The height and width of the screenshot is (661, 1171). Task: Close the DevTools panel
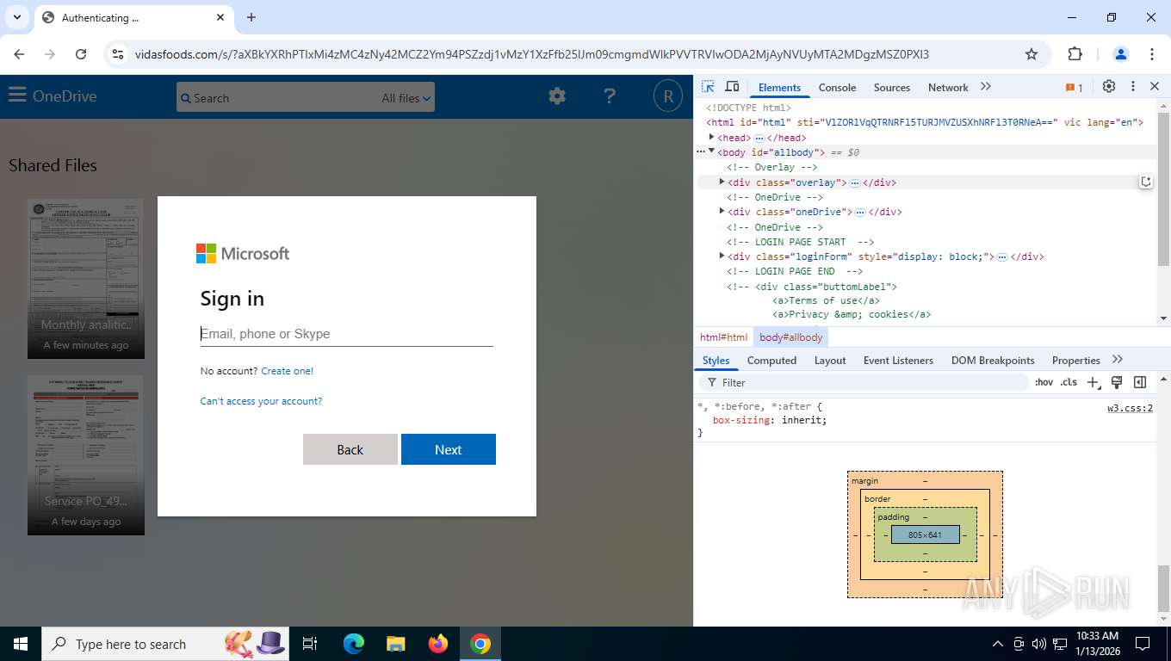pos(1155,87)
